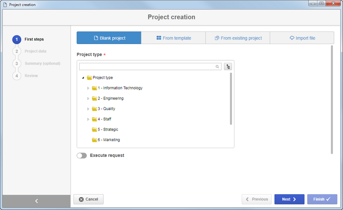Click the Next button
Image resolution: width=343 pixels, height=210 pixels.
click(x=289, y=199)
